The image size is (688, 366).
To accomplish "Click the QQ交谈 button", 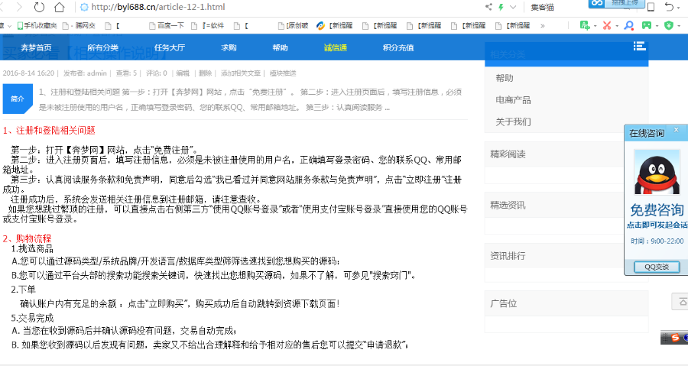I will tap(657, 267).
